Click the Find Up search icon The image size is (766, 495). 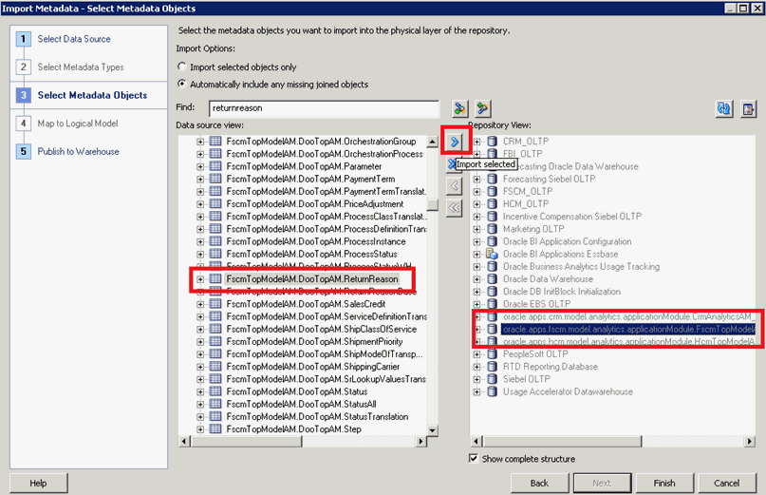pyautogui.click(x=482, y=108)
